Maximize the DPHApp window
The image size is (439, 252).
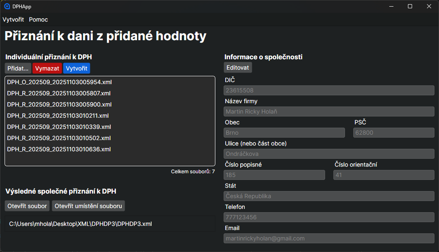click(x=410, y=6)
